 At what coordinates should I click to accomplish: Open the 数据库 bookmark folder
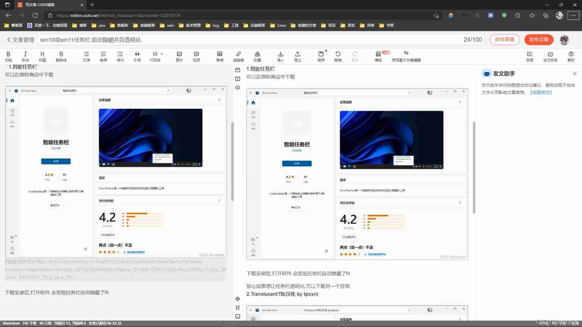tap(119, 25)
